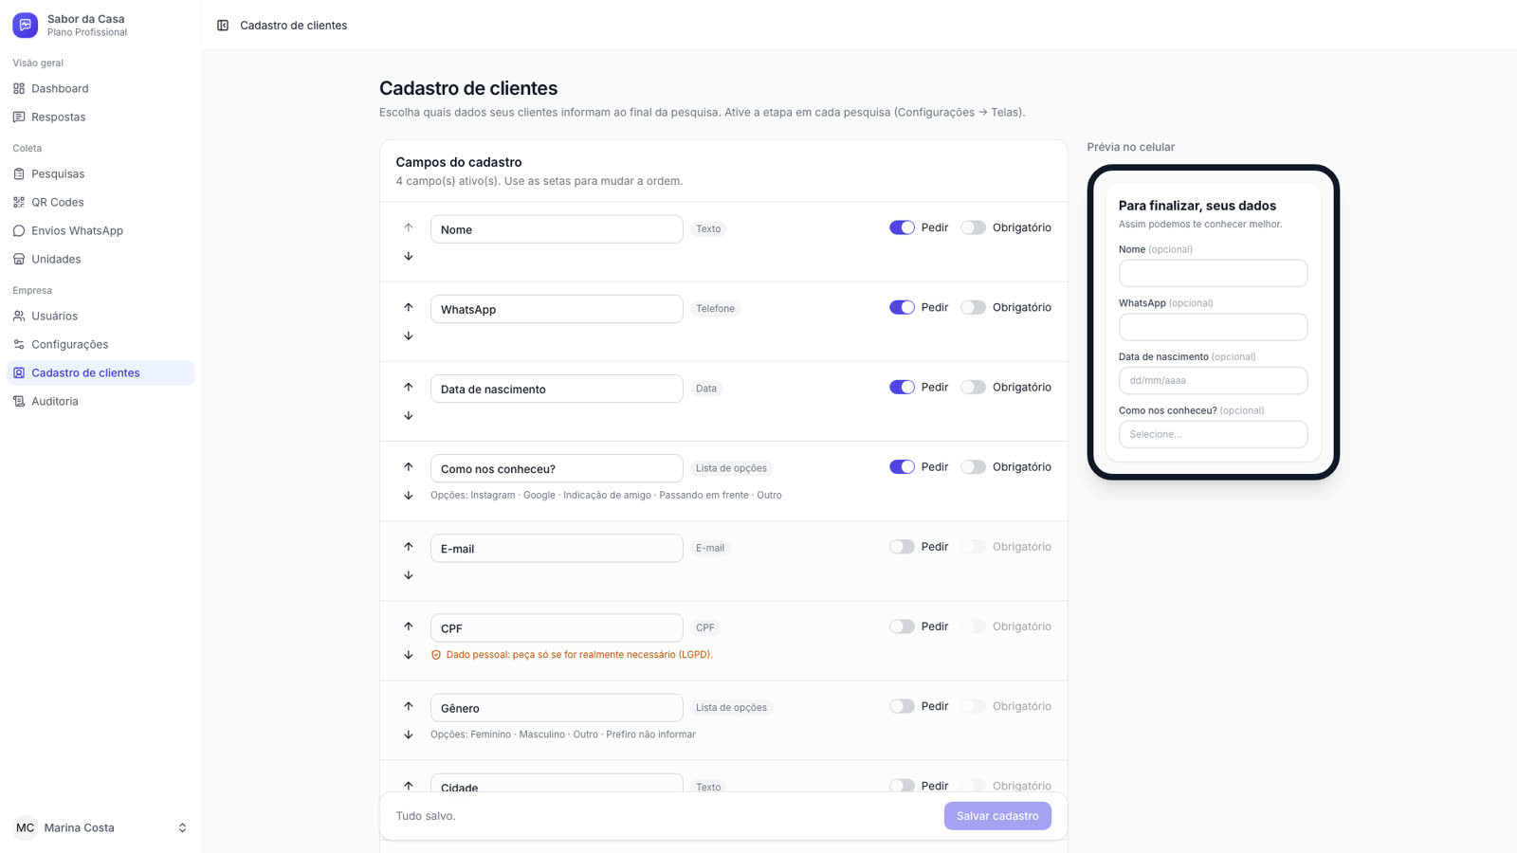The width and height of the screenshot is (1517, 853).
Task: Click preview Data de nascimento input
Action: pyautogui.click(x=1213, y=380)
